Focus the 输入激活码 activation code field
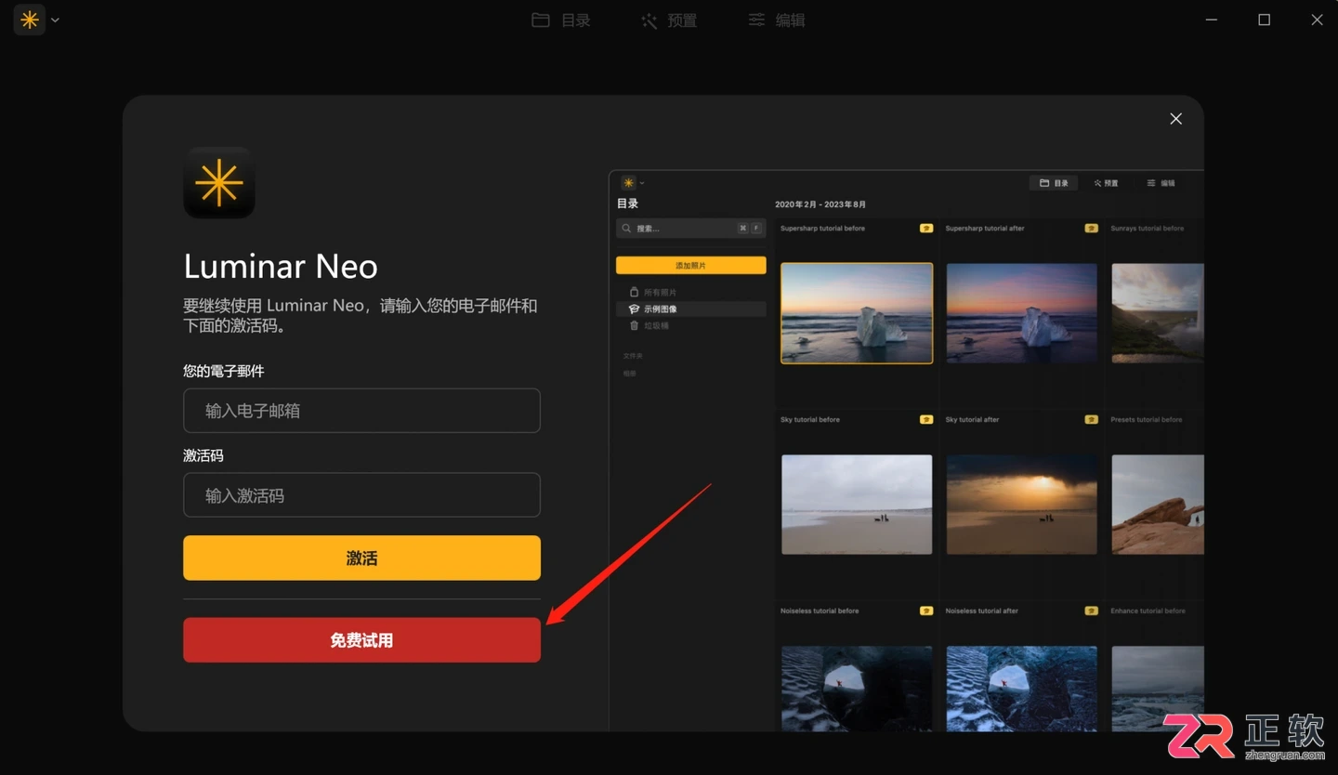The height and width of the screenshot is (775, 1338). [361, 495]
